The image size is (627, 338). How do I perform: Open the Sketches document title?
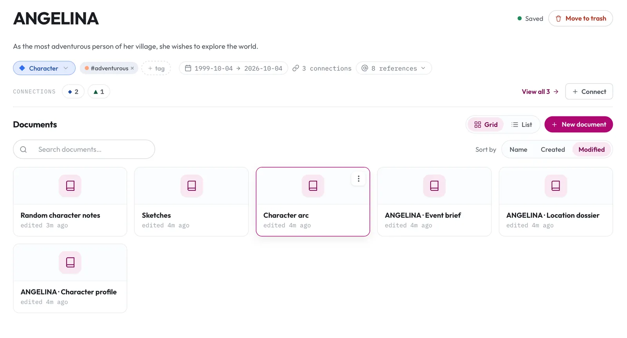point(156,215)
